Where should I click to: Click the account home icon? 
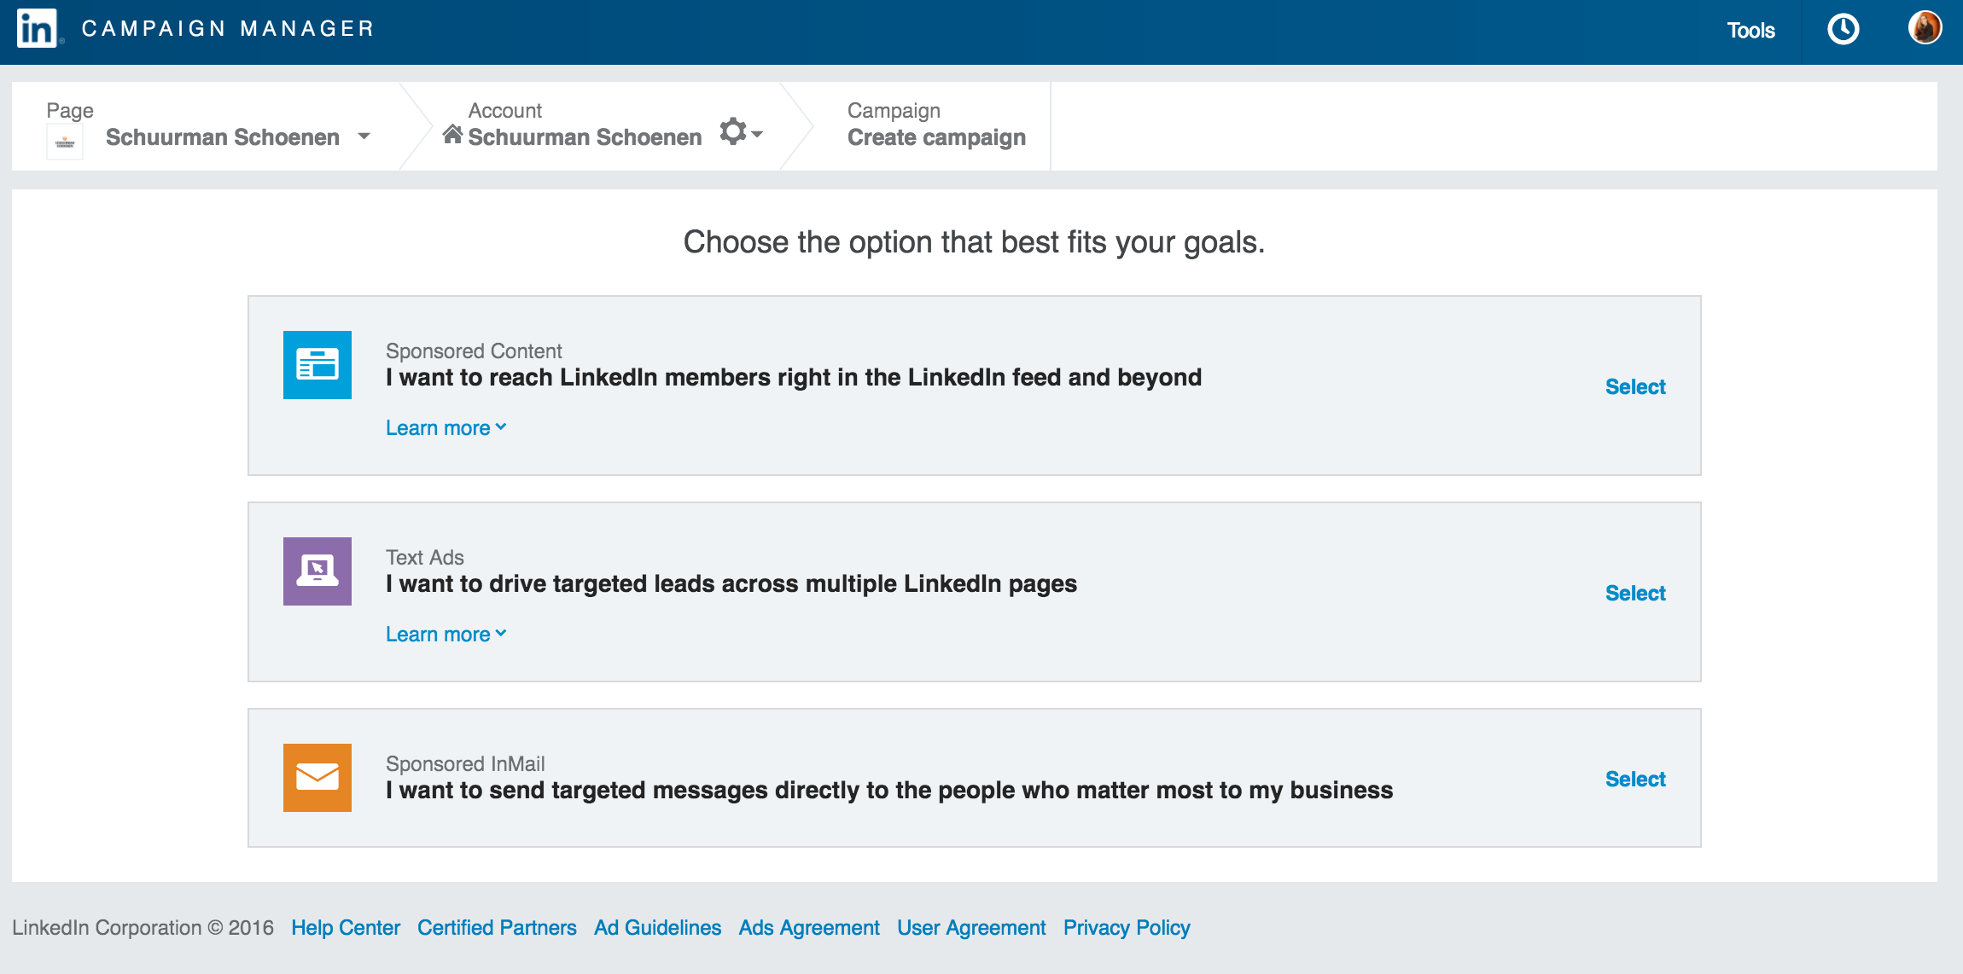coord(452,135)
